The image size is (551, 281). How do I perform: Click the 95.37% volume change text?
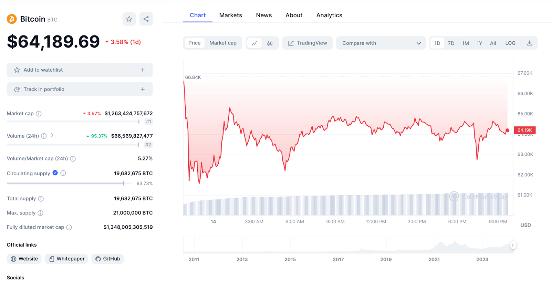coord(99,136)
